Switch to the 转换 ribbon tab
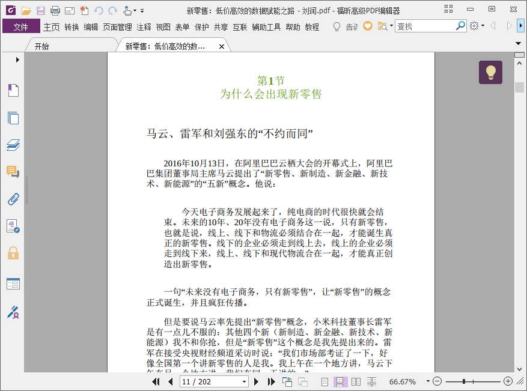The height and width of the screenshot is (391, 527). pyautogui.click(x=72, y=27)
